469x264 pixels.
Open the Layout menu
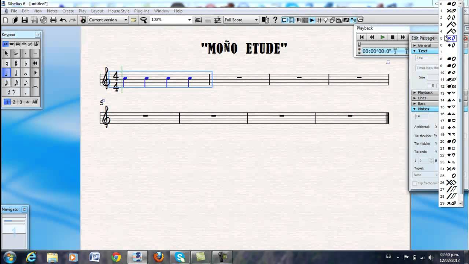coord(97,11)
